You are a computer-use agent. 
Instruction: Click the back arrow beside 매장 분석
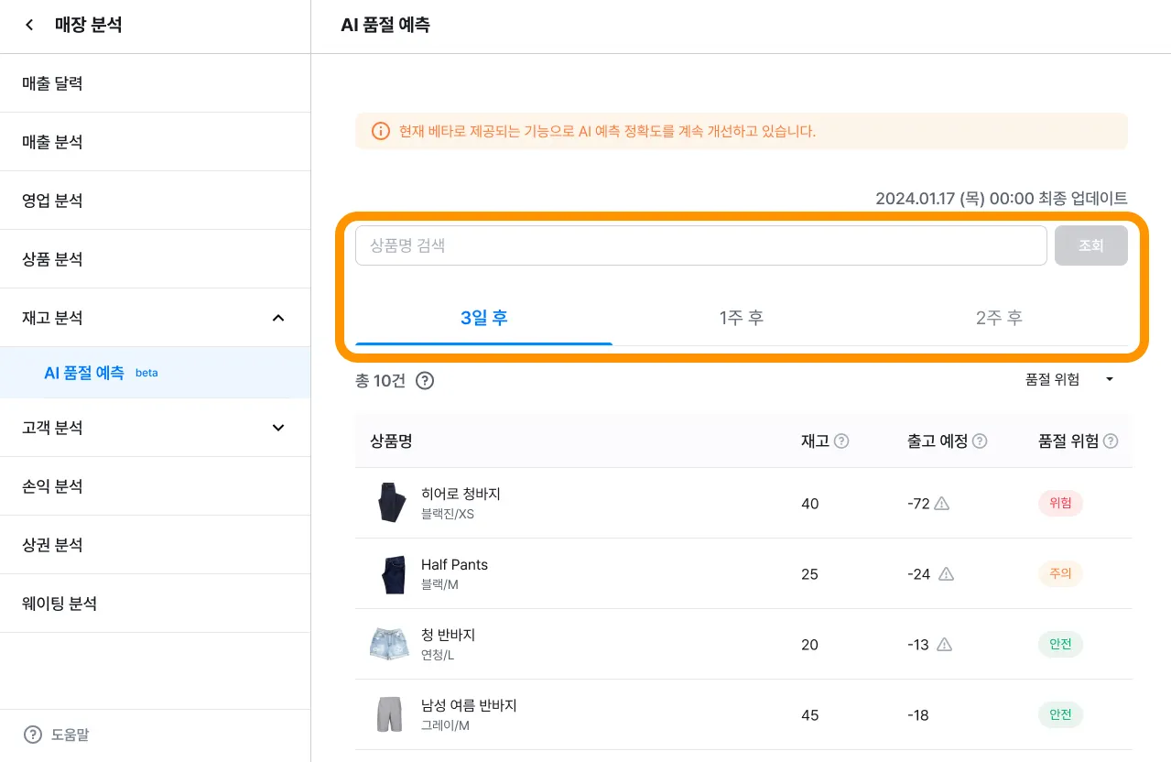(x=29, y=26)
